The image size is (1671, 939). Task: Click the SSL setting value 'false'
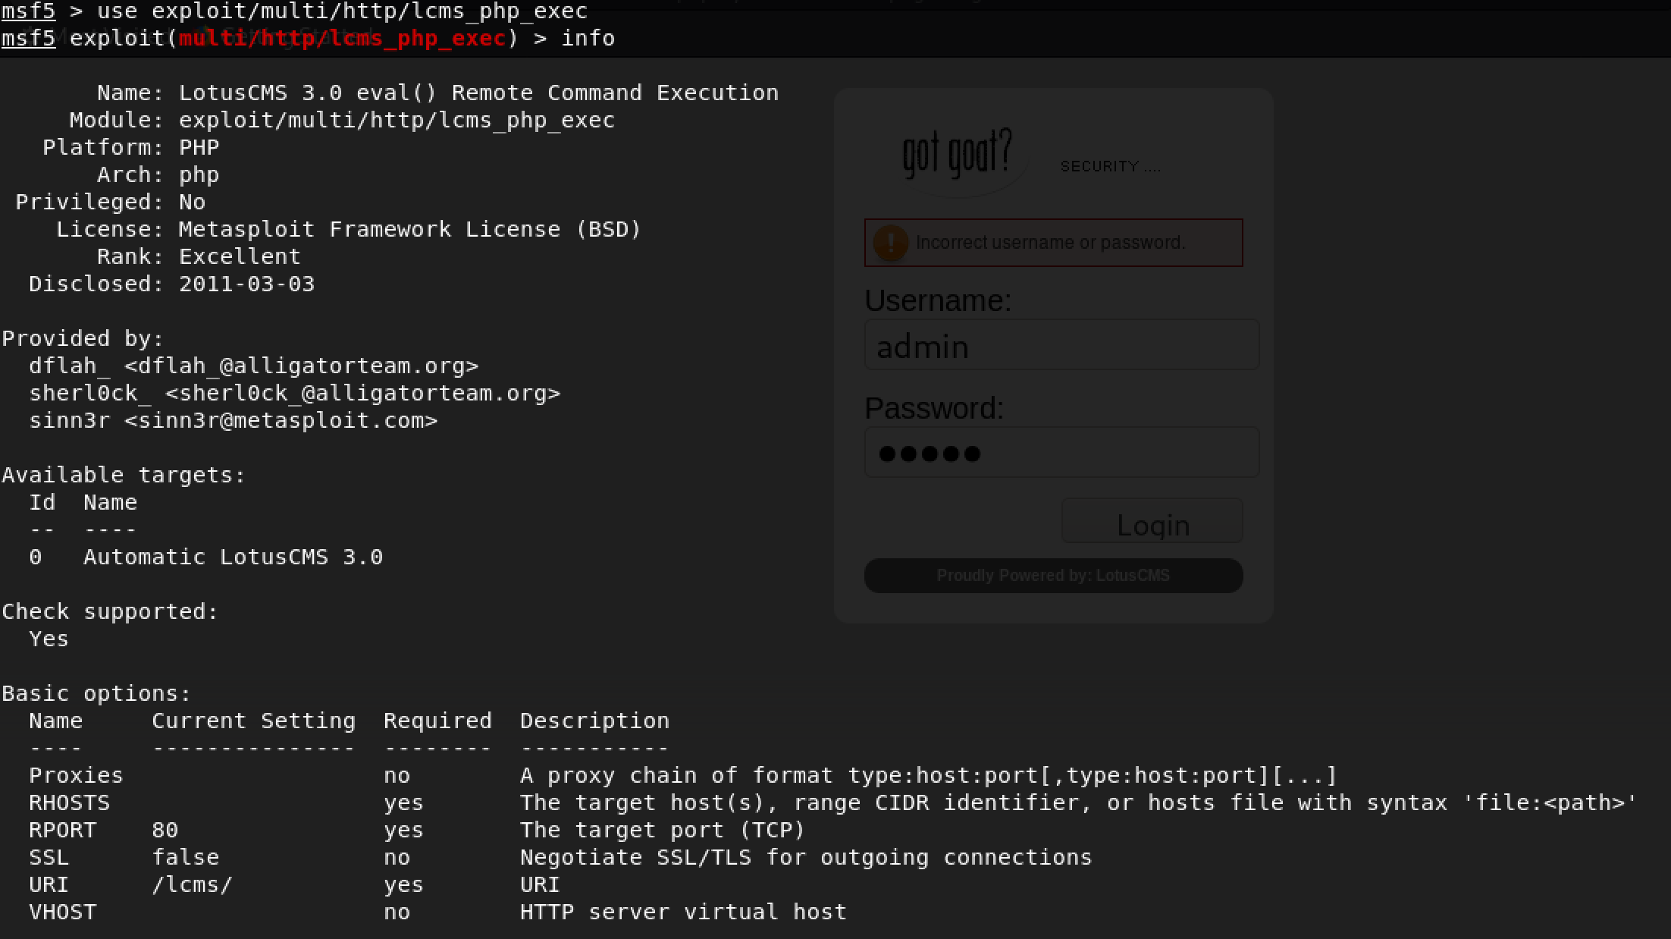[x=186, y=857]
